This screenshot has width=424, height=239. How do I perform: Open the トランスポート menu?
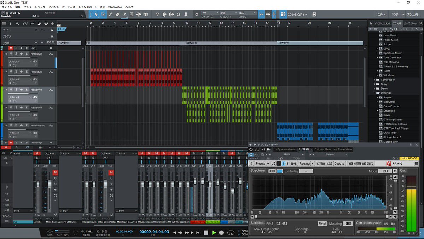pyautogui.click(x=88, y=7)
